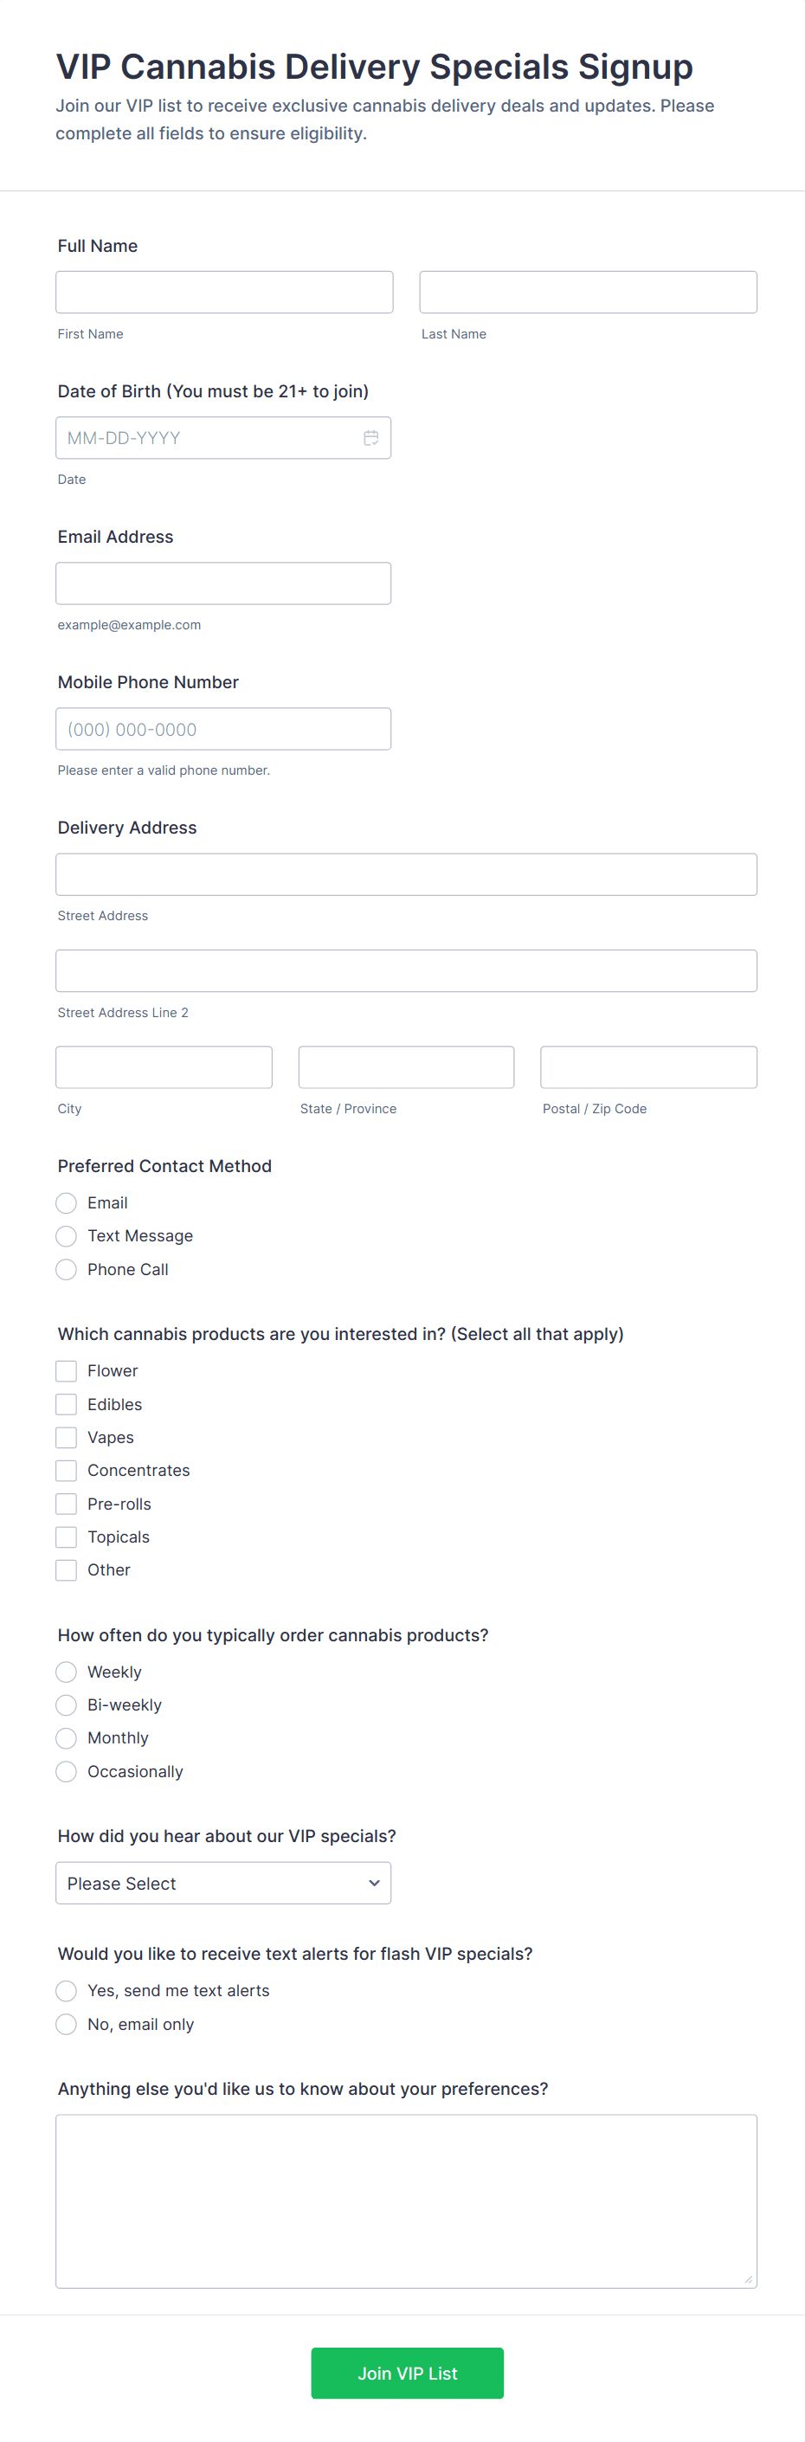Open the date of birth calendar picker
The width and height of the screenshot is (805, 2442).
click(370, 438)
